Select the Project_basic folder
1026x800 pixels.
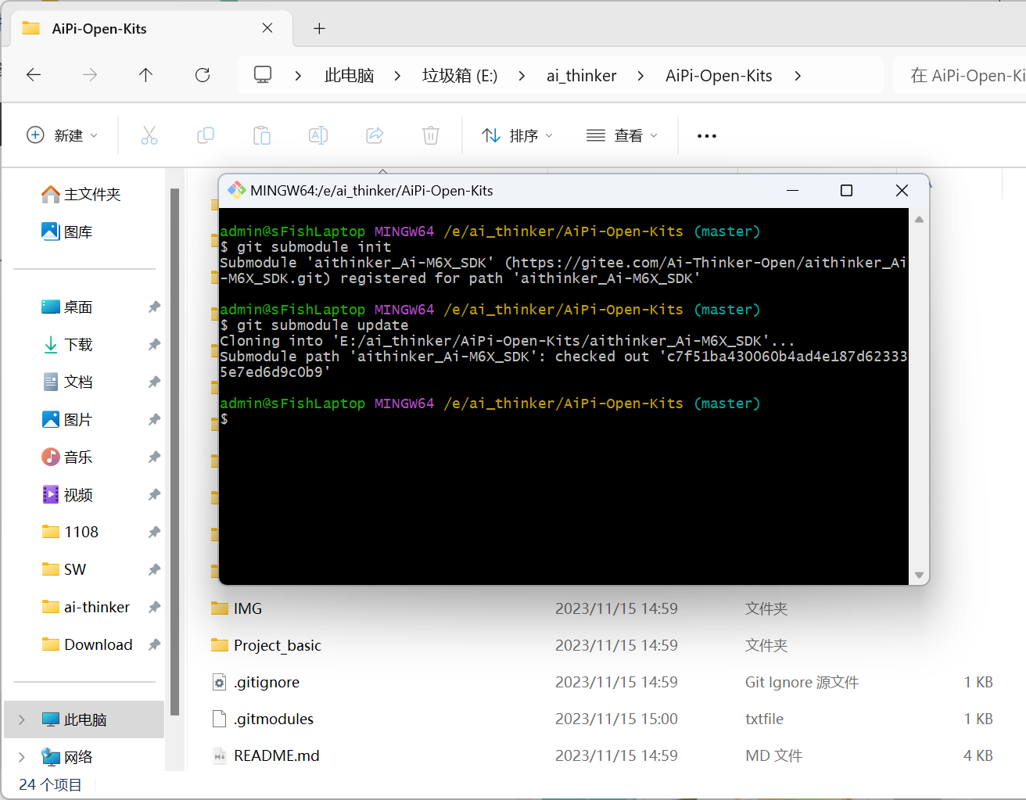click(x=277, y=645)
